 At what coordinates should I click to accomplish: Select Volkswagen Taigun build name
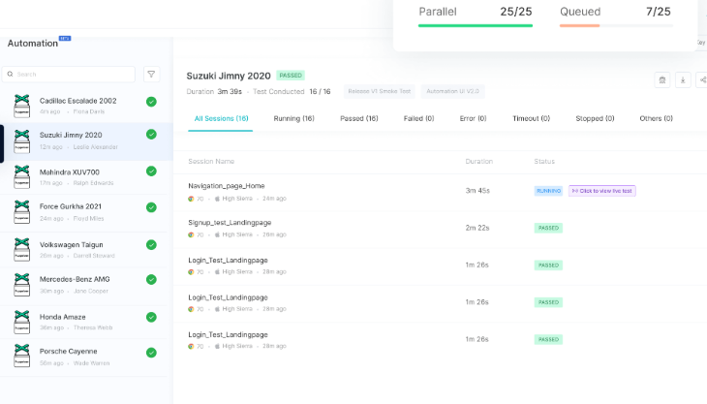72,245
